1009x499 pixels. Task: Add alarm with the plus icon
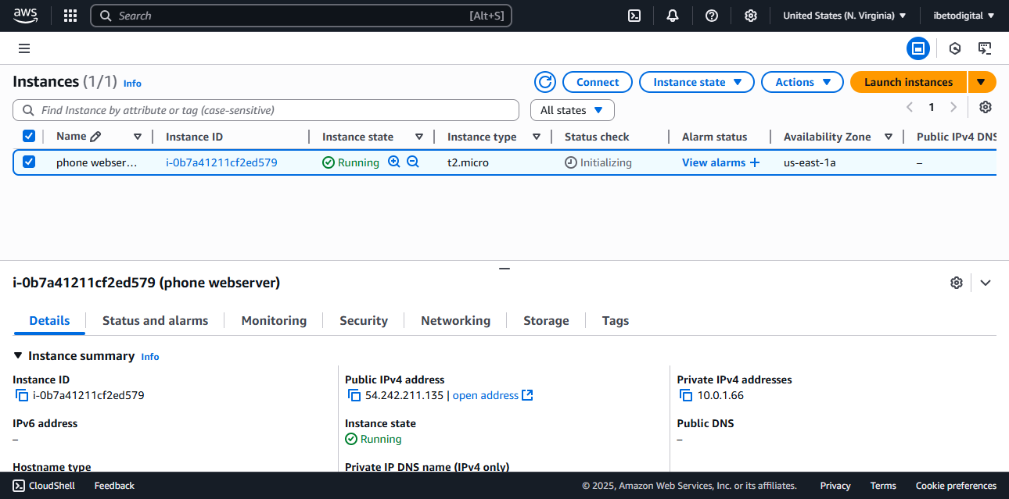[x=755, y=162]
